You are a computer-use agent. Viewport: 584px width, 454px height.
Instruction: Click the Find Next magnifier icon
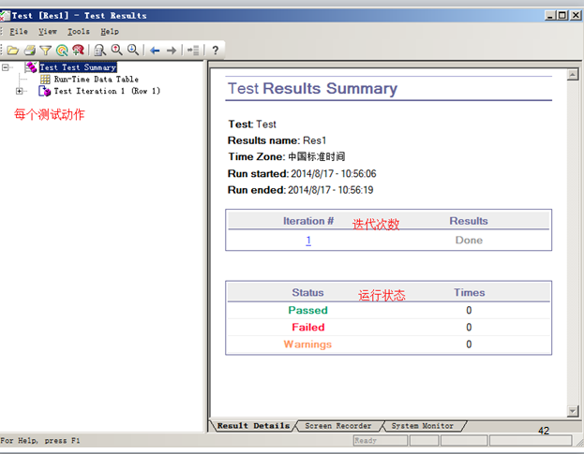[133, 50]
